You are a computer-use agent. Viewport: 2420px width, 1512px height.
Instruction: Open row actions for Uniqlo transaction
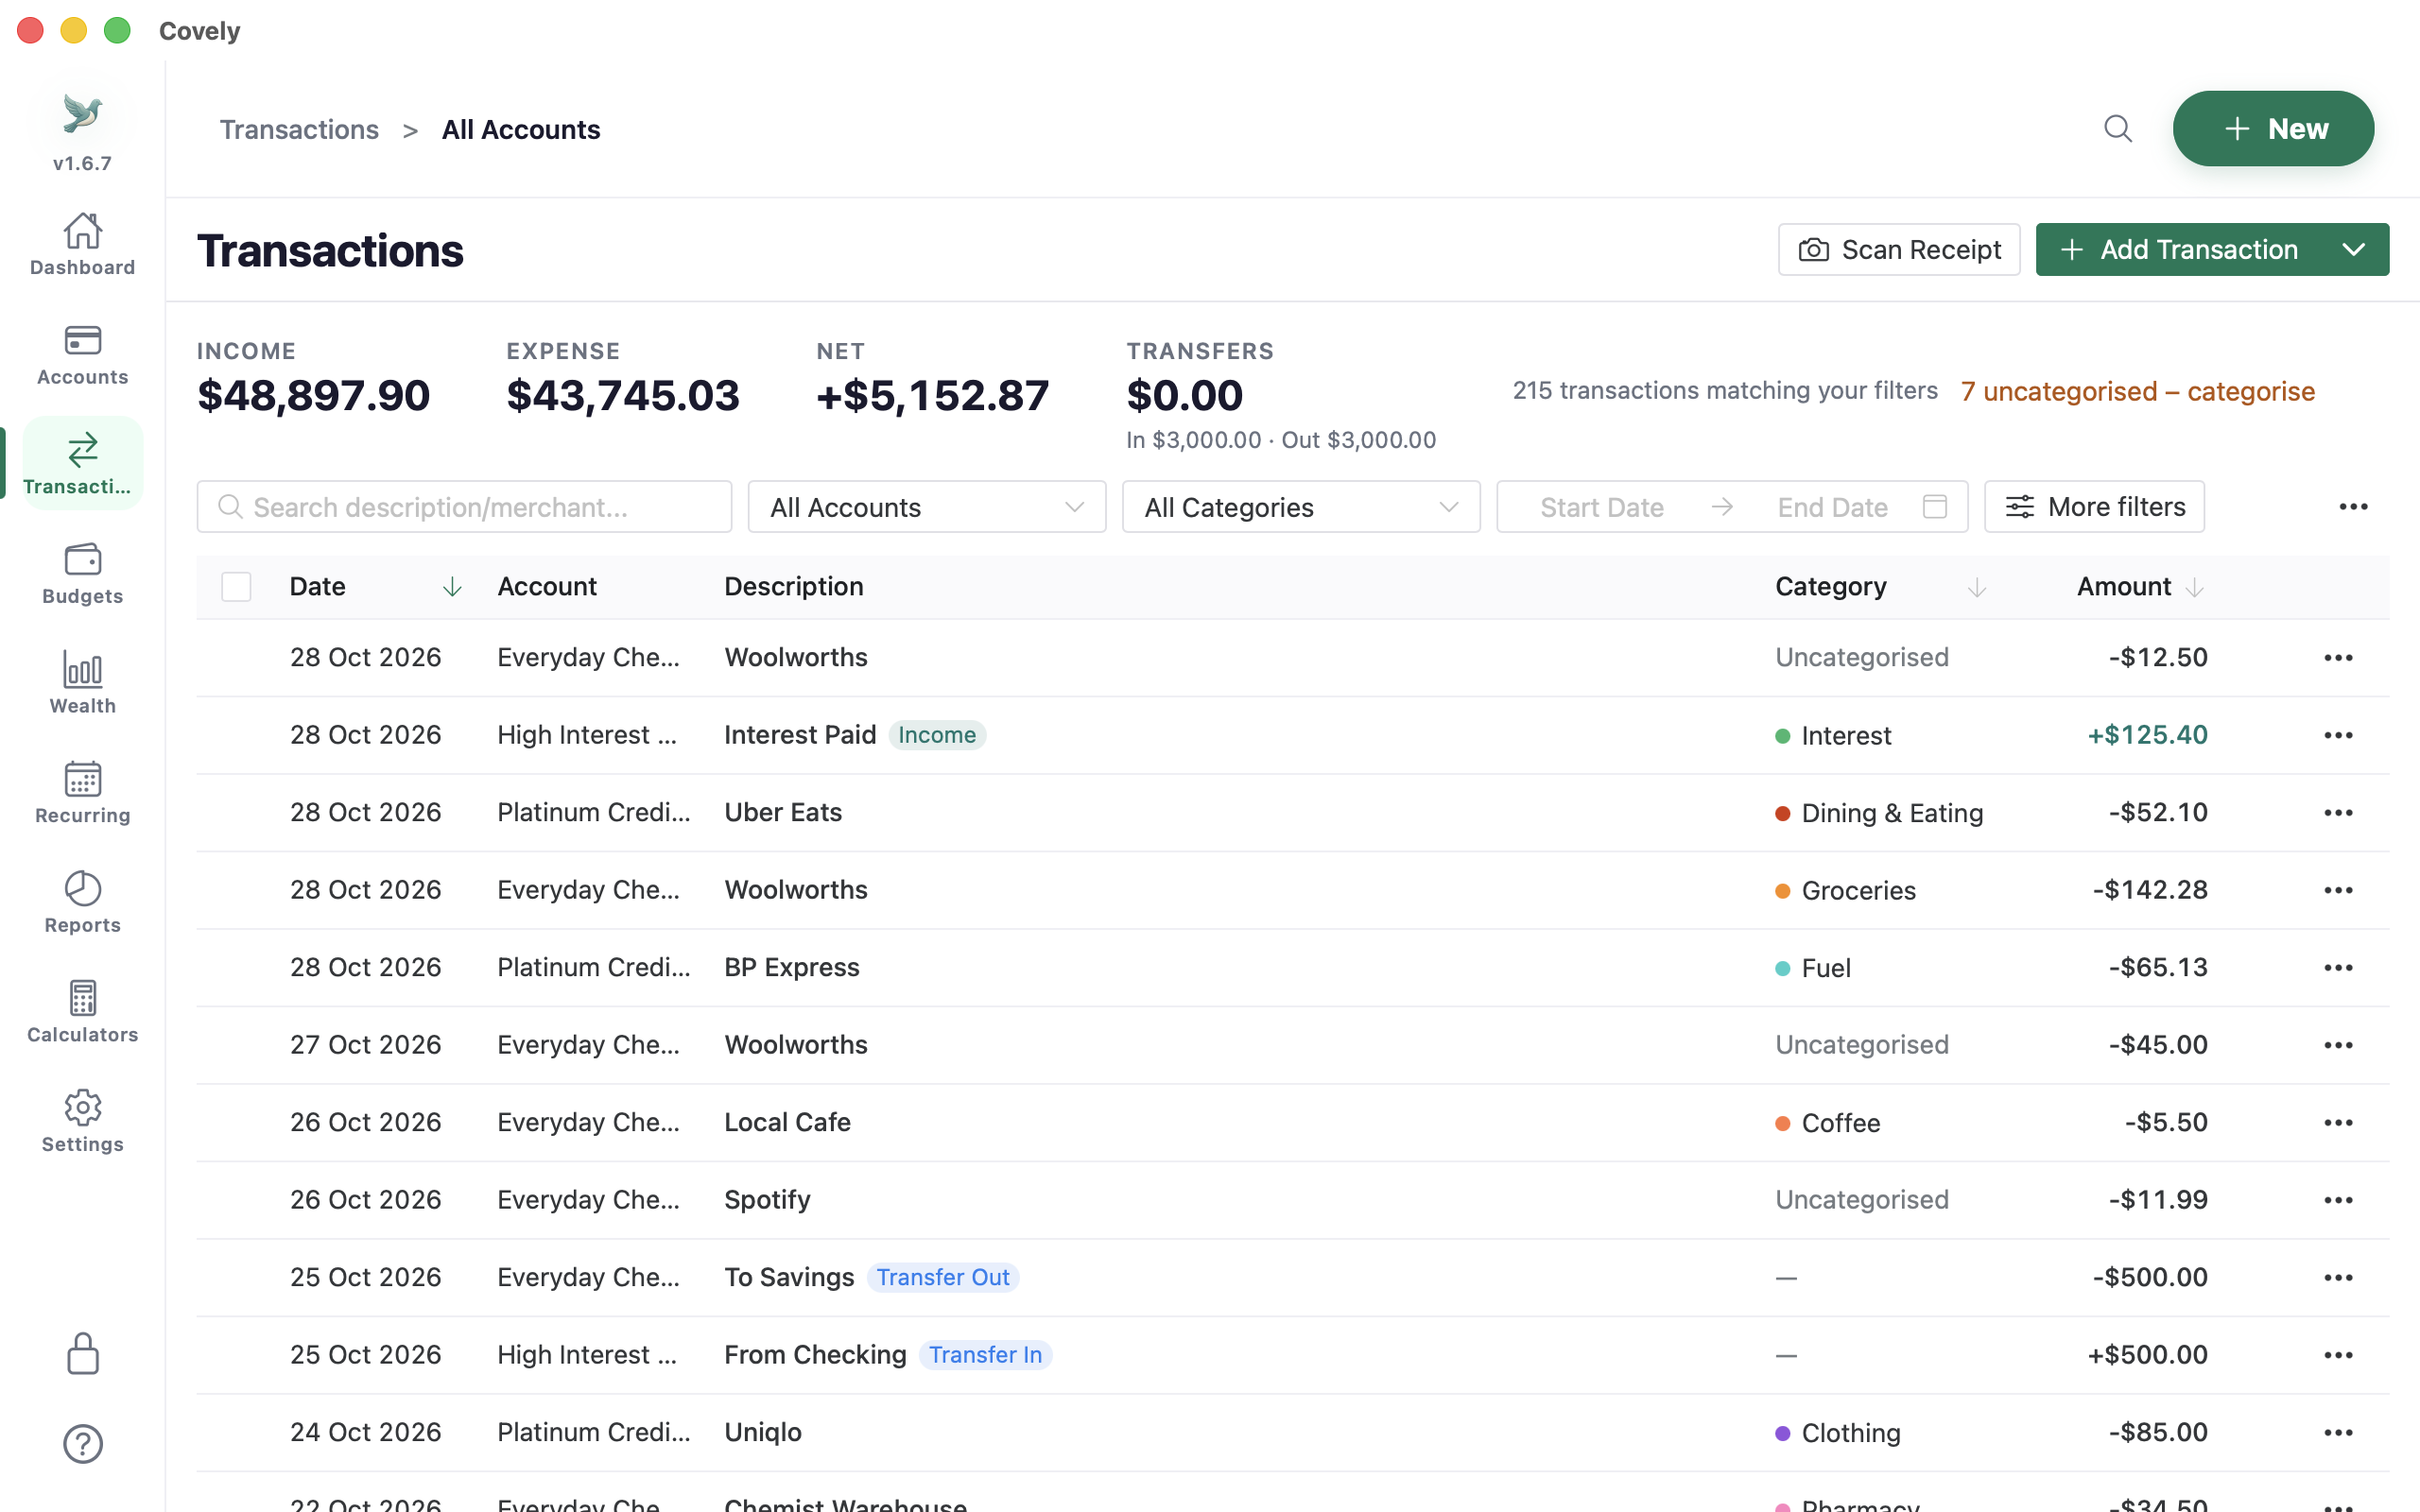(x=2338, y=1432)
